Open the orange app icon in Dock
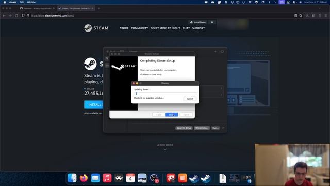The height and width of the screenshot is (186, 330). (x=182, y=178)
